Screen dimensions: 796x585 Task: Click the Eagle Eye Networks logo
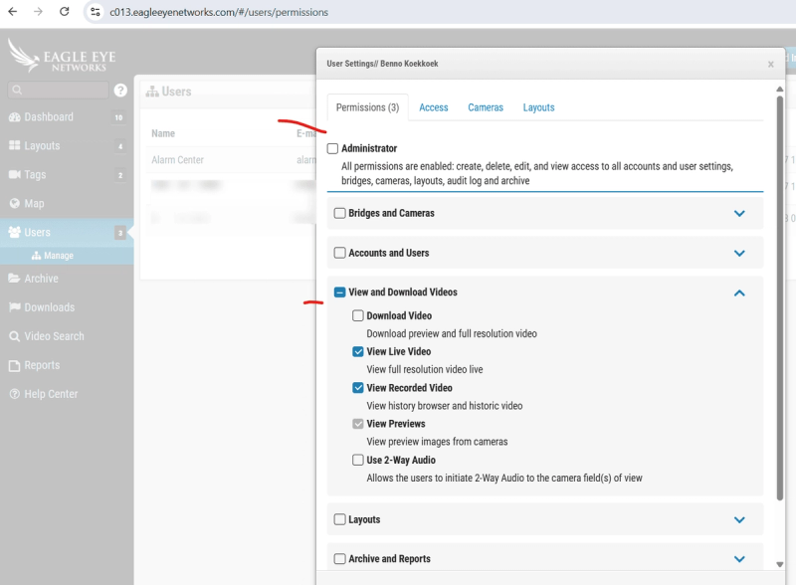tap(62, 56)
